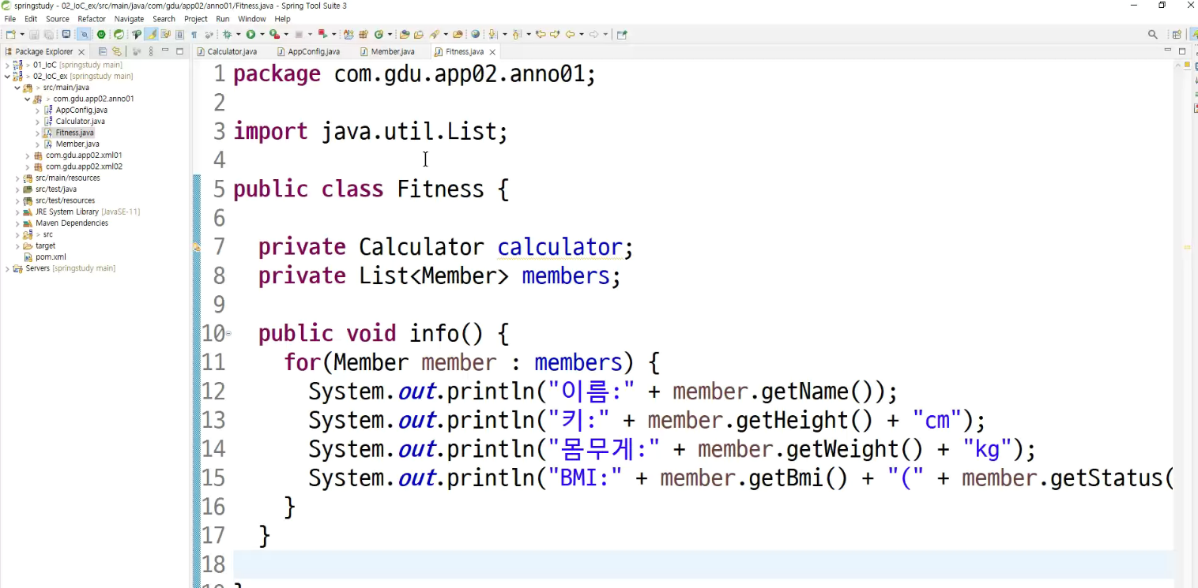Viewport: 1198px width, 588px height.
Task: Click the New Java Package icon
Action: coord(363,34)
